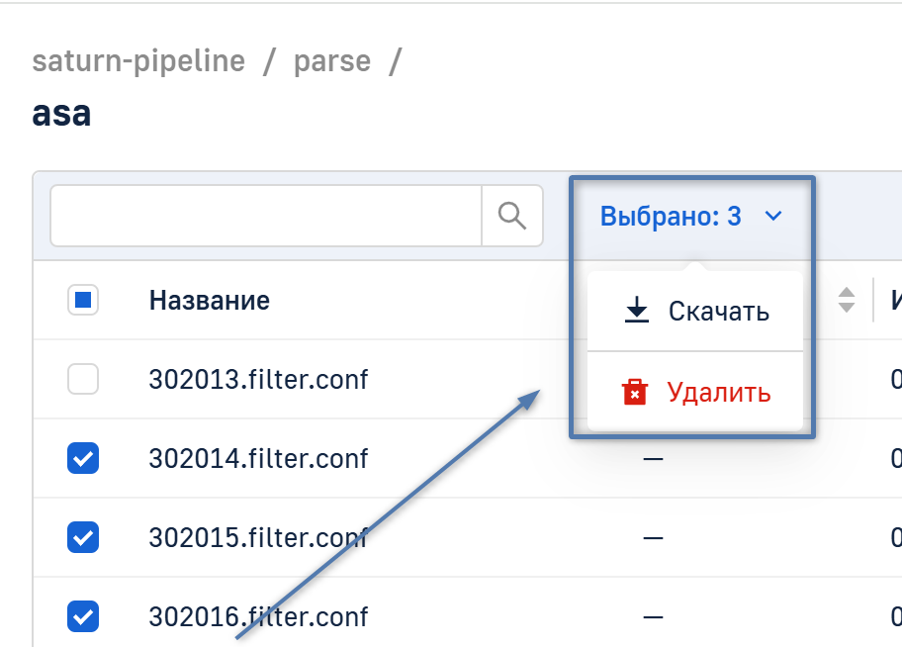Go to saturn-pipeline in the breadcrumb
Viewport: 902px width, 647px height.
138,61
